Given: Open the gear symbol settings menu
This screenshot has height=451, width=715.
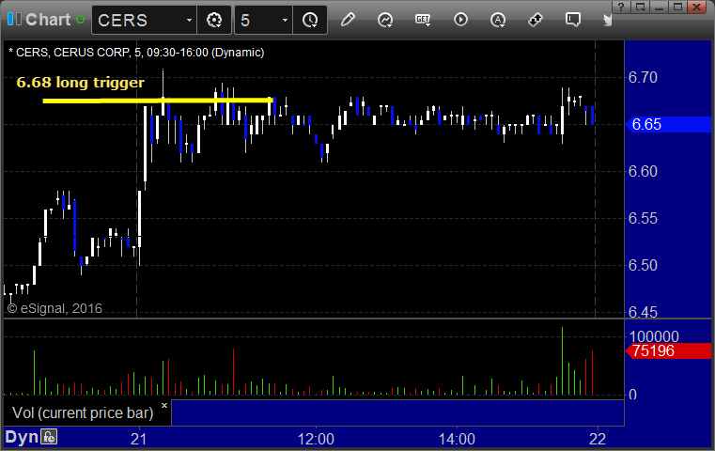Looking at the screenshot, I should [214, 20].
